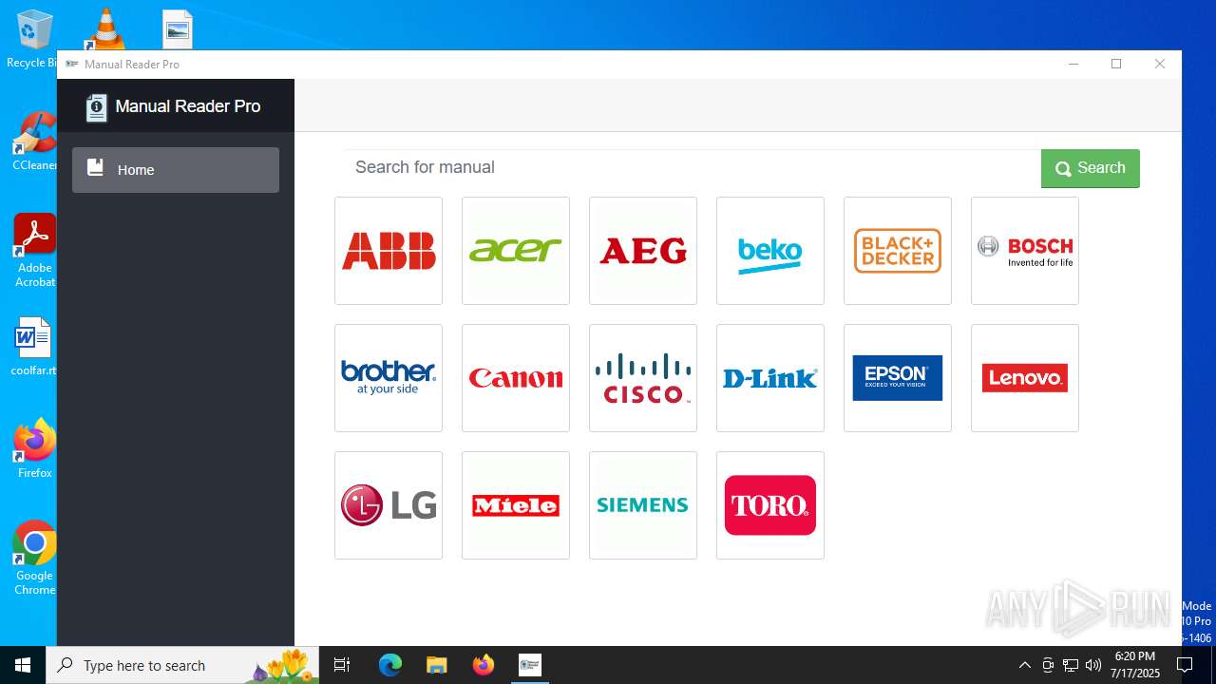Open the Cisco brand manuals tile
The width and height of the screenshot is (1216, 684).
coord(643,378)
